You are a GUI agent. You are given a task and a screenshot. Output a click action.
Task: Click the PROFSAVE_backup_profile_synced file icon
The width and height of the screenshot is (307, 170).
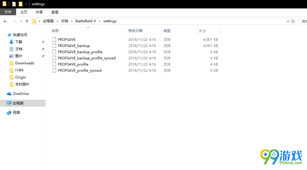click(54, 58)
